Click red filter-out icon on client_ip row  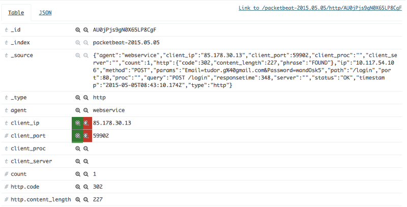click(86, 123)
